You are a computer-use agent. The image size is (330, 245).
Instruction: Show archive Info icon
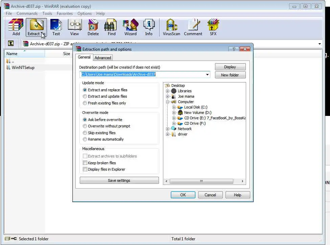tap(148, 27)
